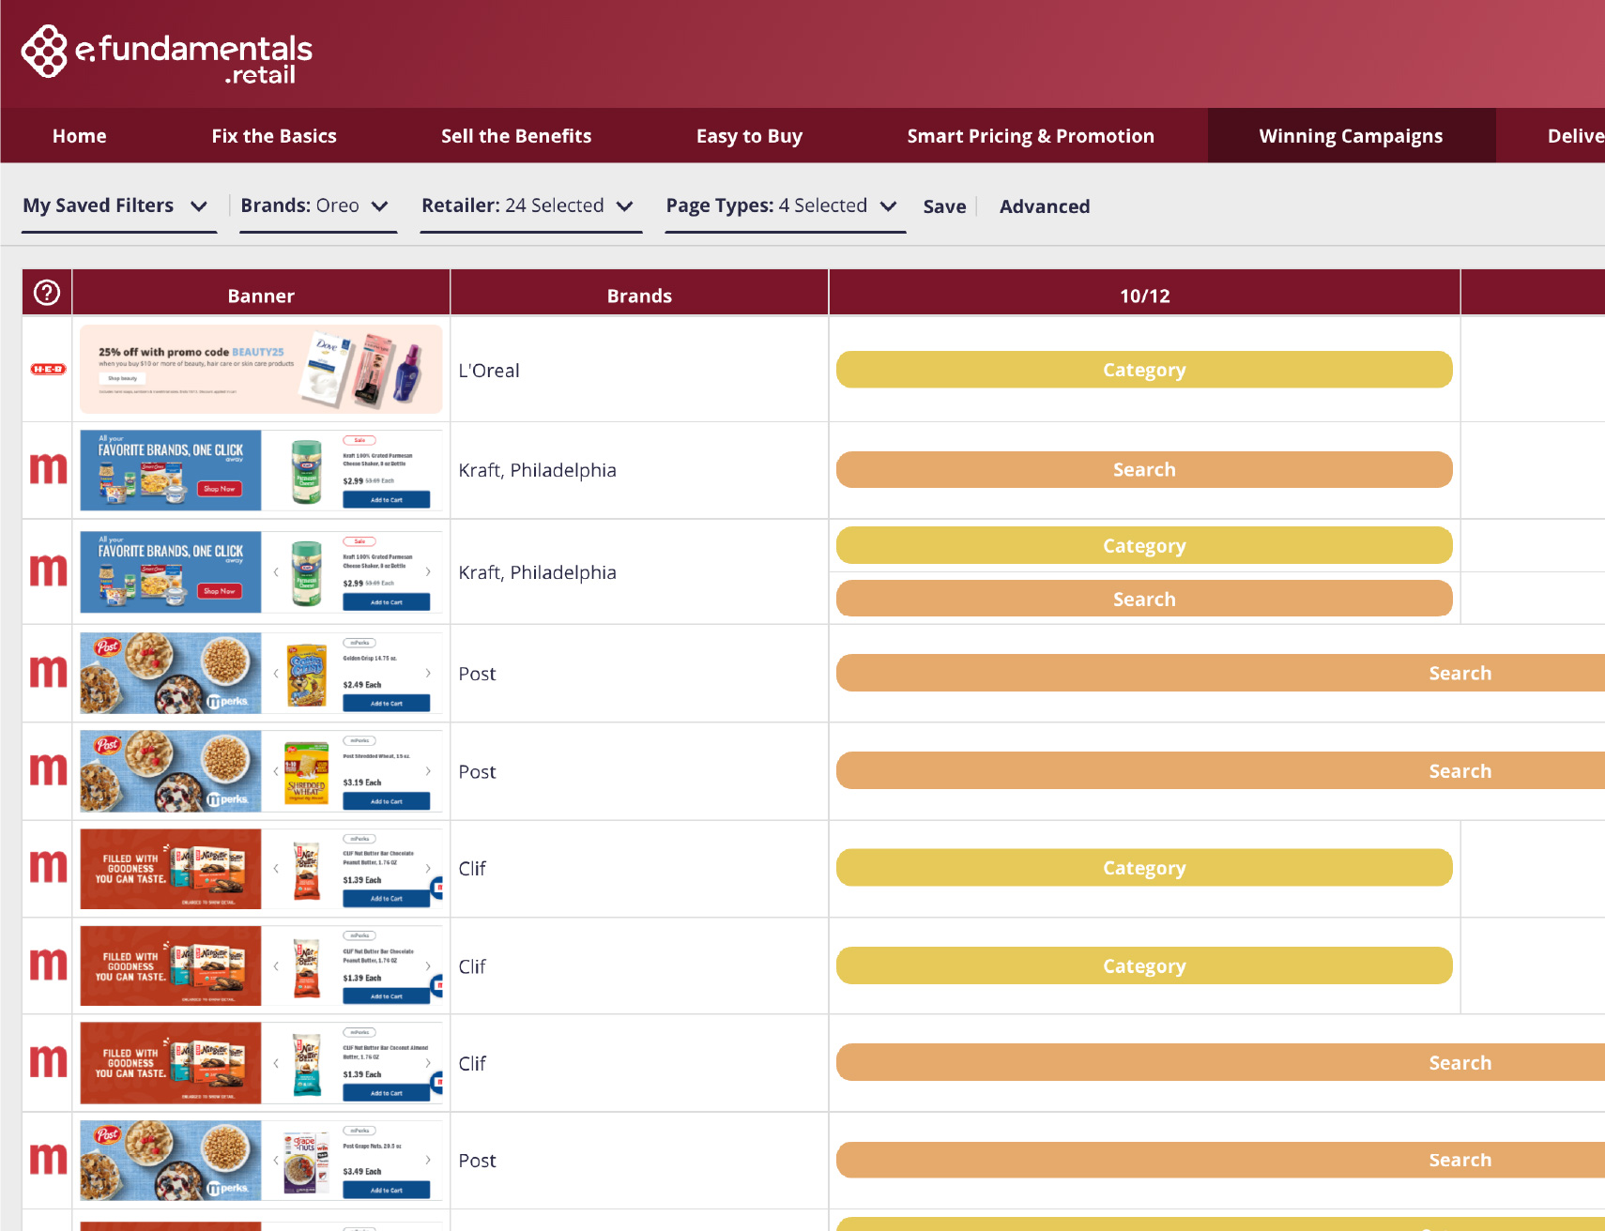Open the Post Shredded Wheat banner thumbnail
The height and width of the screenshot is (1231, 1605).
point(261,770)
